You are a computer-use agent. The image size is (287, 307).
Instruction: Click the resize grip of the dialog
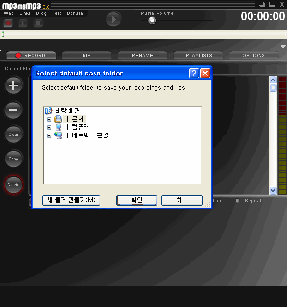click(208, 204)
